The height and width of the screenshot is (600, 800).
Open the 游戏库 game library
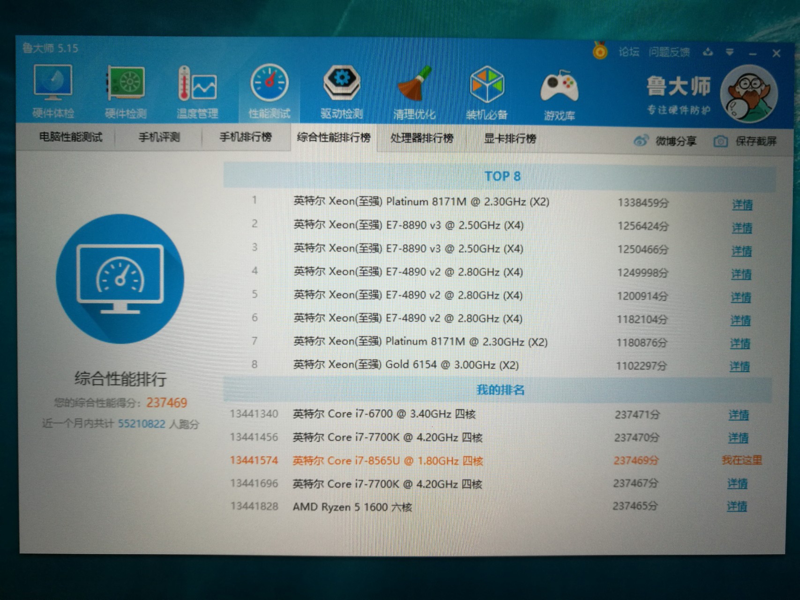pos(559,89)
